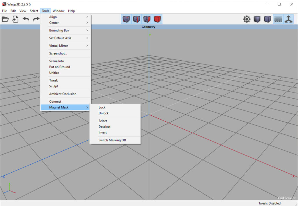Activate Sculpt from Tools menu
The image size is (298, 206).
[65, 86]
